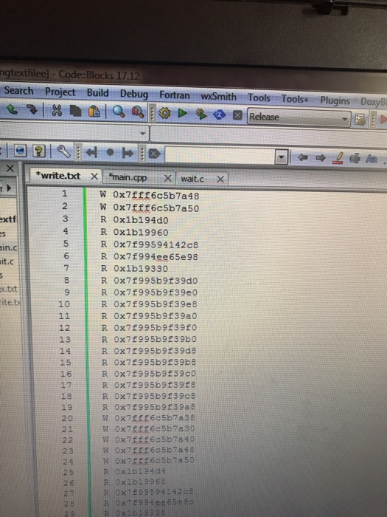The image size is (387, 517).
Task: Open the build target dialog icon next to Release
Action: 360,120
